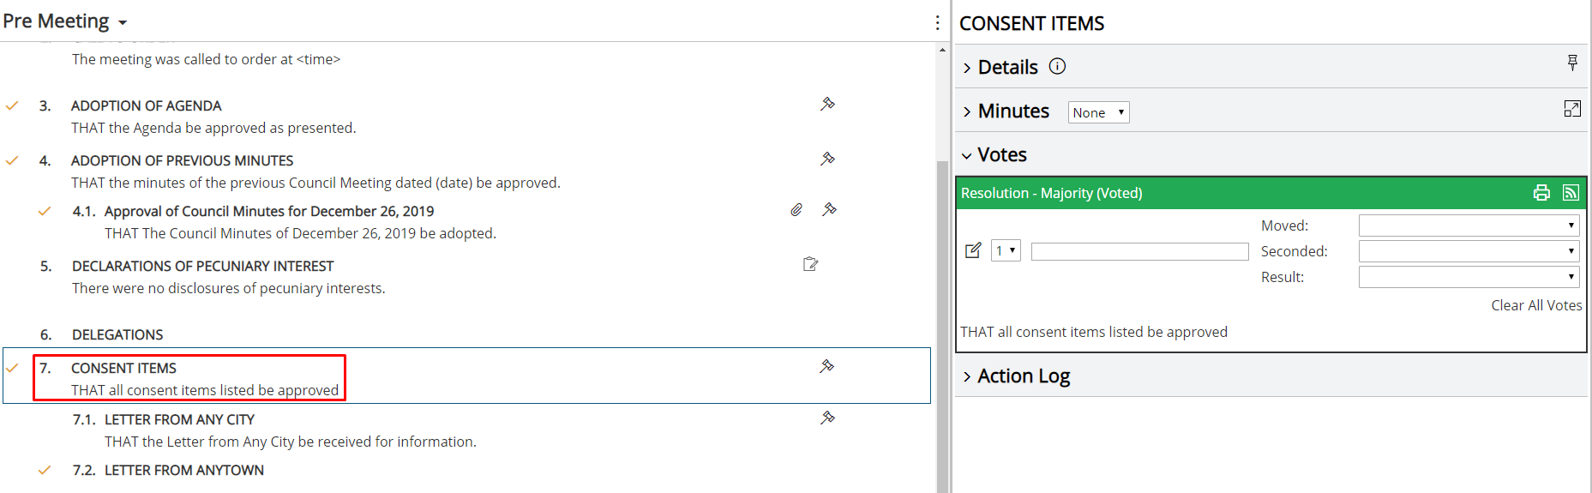Click Clear All Votes
Viewport: 1592px width, 493px height.
pyautogui.click(x=1536, y=305)
